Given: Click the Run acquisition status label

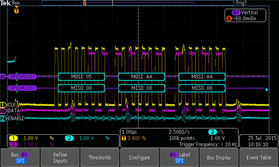Looking at the screenshot, I should 16,3.
